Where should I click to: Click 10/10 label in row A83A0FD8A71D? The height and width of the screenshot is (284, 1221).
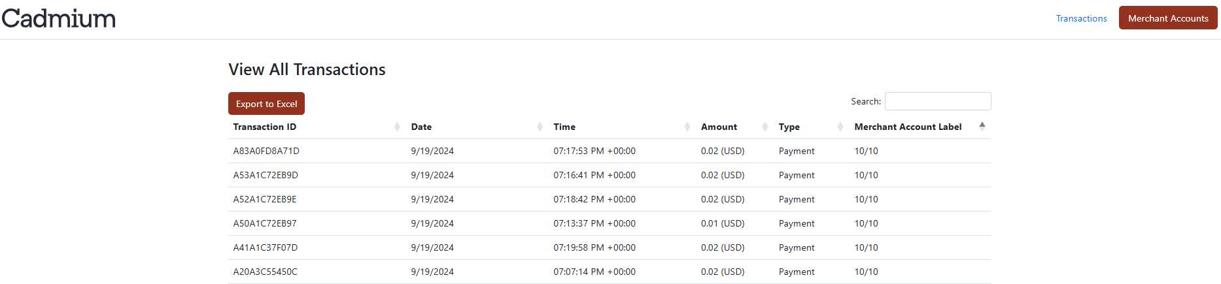tap(866, 151)
